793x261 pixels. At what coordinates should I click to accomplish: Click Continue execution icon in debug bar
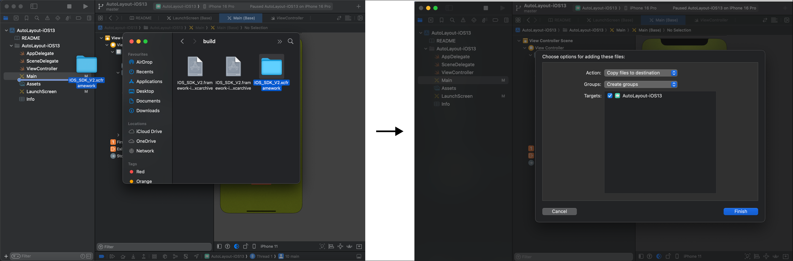click(x=112, y=256)
